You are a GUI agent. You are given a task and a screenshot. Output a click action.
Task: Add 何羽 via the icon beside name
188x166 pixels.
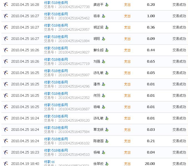103,96
